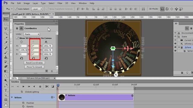Click the timeline transition icon
Image resolution: width=193 pixels, height=108 pixels.
pos(53,86)
